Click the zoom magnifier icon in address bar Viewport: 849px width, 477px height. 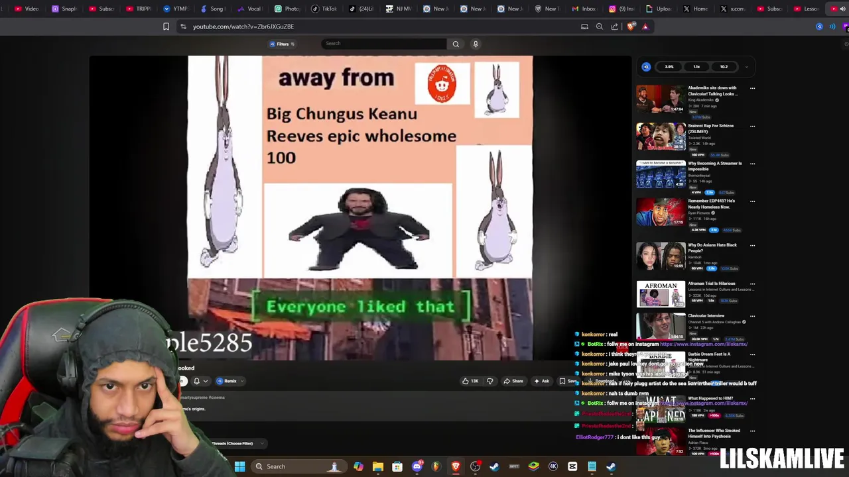click(x=600, y=26)
